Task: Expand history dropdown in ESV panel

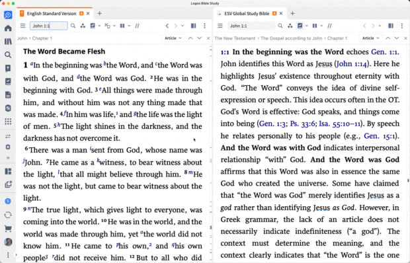Action: [x=183, y=26]
